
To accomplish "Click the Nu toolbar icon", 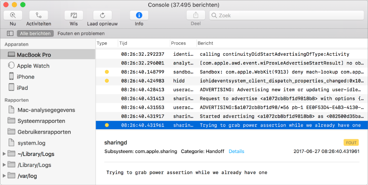I will tap(13, 15).
